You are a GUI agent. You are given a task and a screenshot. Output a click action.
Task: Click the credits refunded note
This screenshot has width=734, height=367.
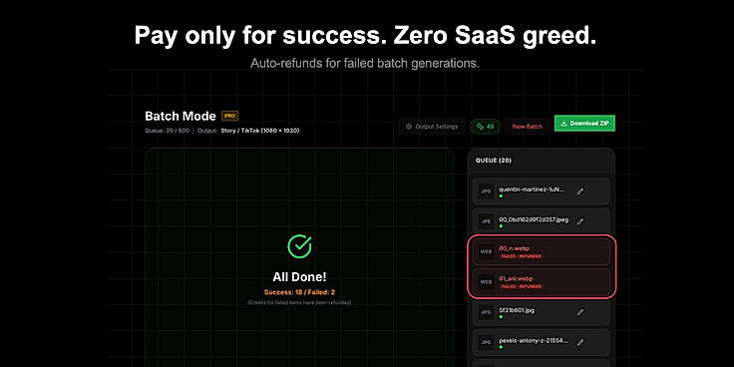[x=299, y=303]
